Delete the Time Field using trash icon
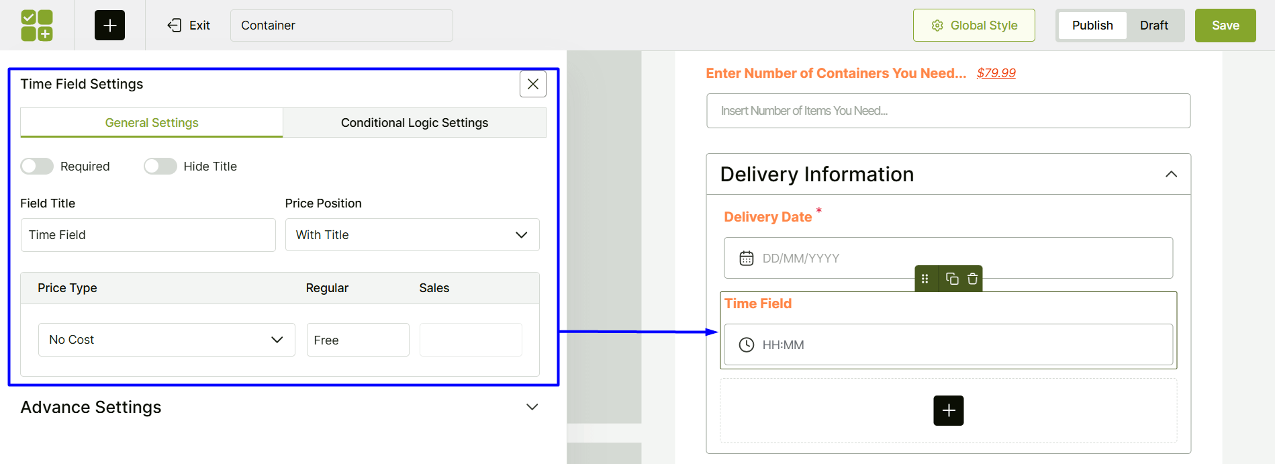This screenshot has width=1275, height=464. [972, 279]
